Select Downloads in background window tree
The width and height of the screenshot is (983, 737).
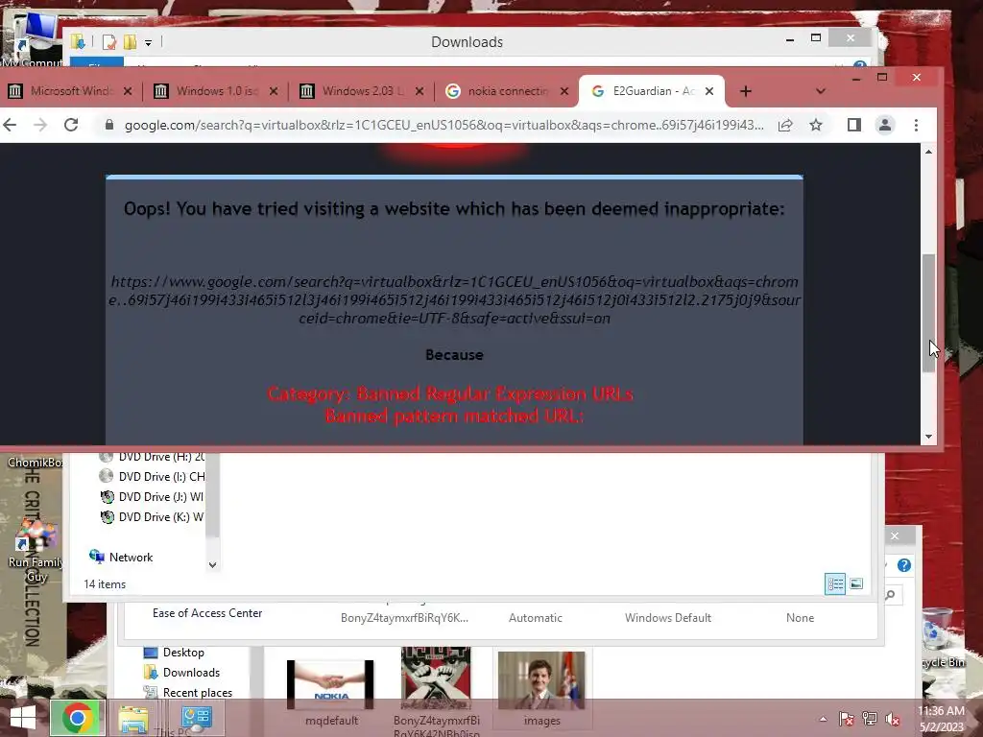pyautogui.click(x=181, y=673)
